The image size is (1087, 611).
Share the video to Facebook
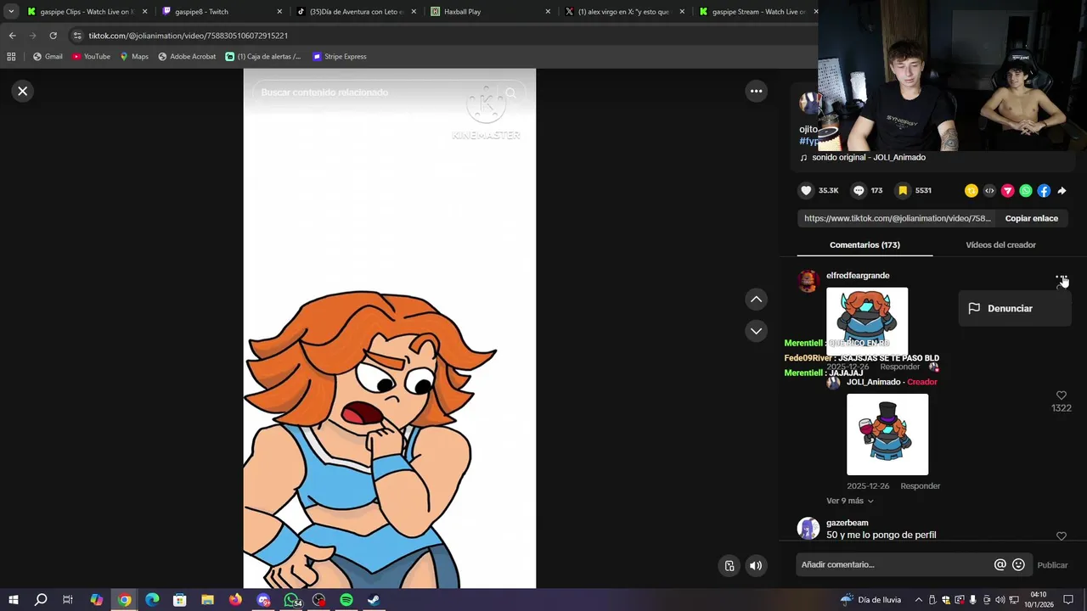[1044, 191]
